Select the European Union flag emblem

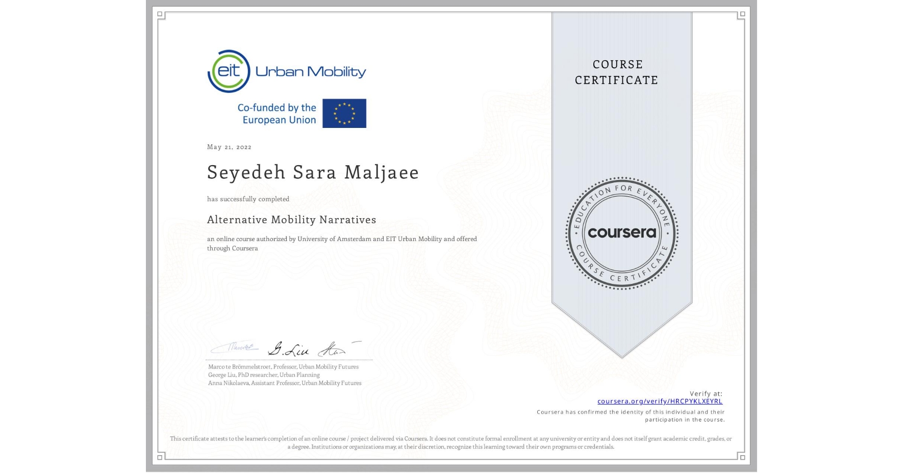tap(344, 113)
